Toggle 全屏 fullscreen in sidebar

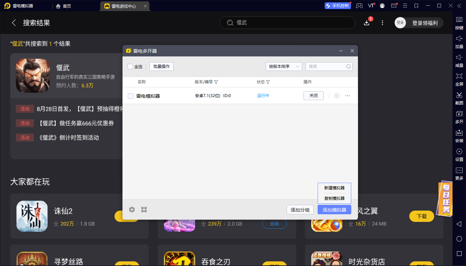point(459,79)
